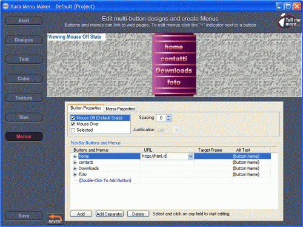Select the foto row in button list
This screenshot has height=227, width=303.
tap(82, 174)
